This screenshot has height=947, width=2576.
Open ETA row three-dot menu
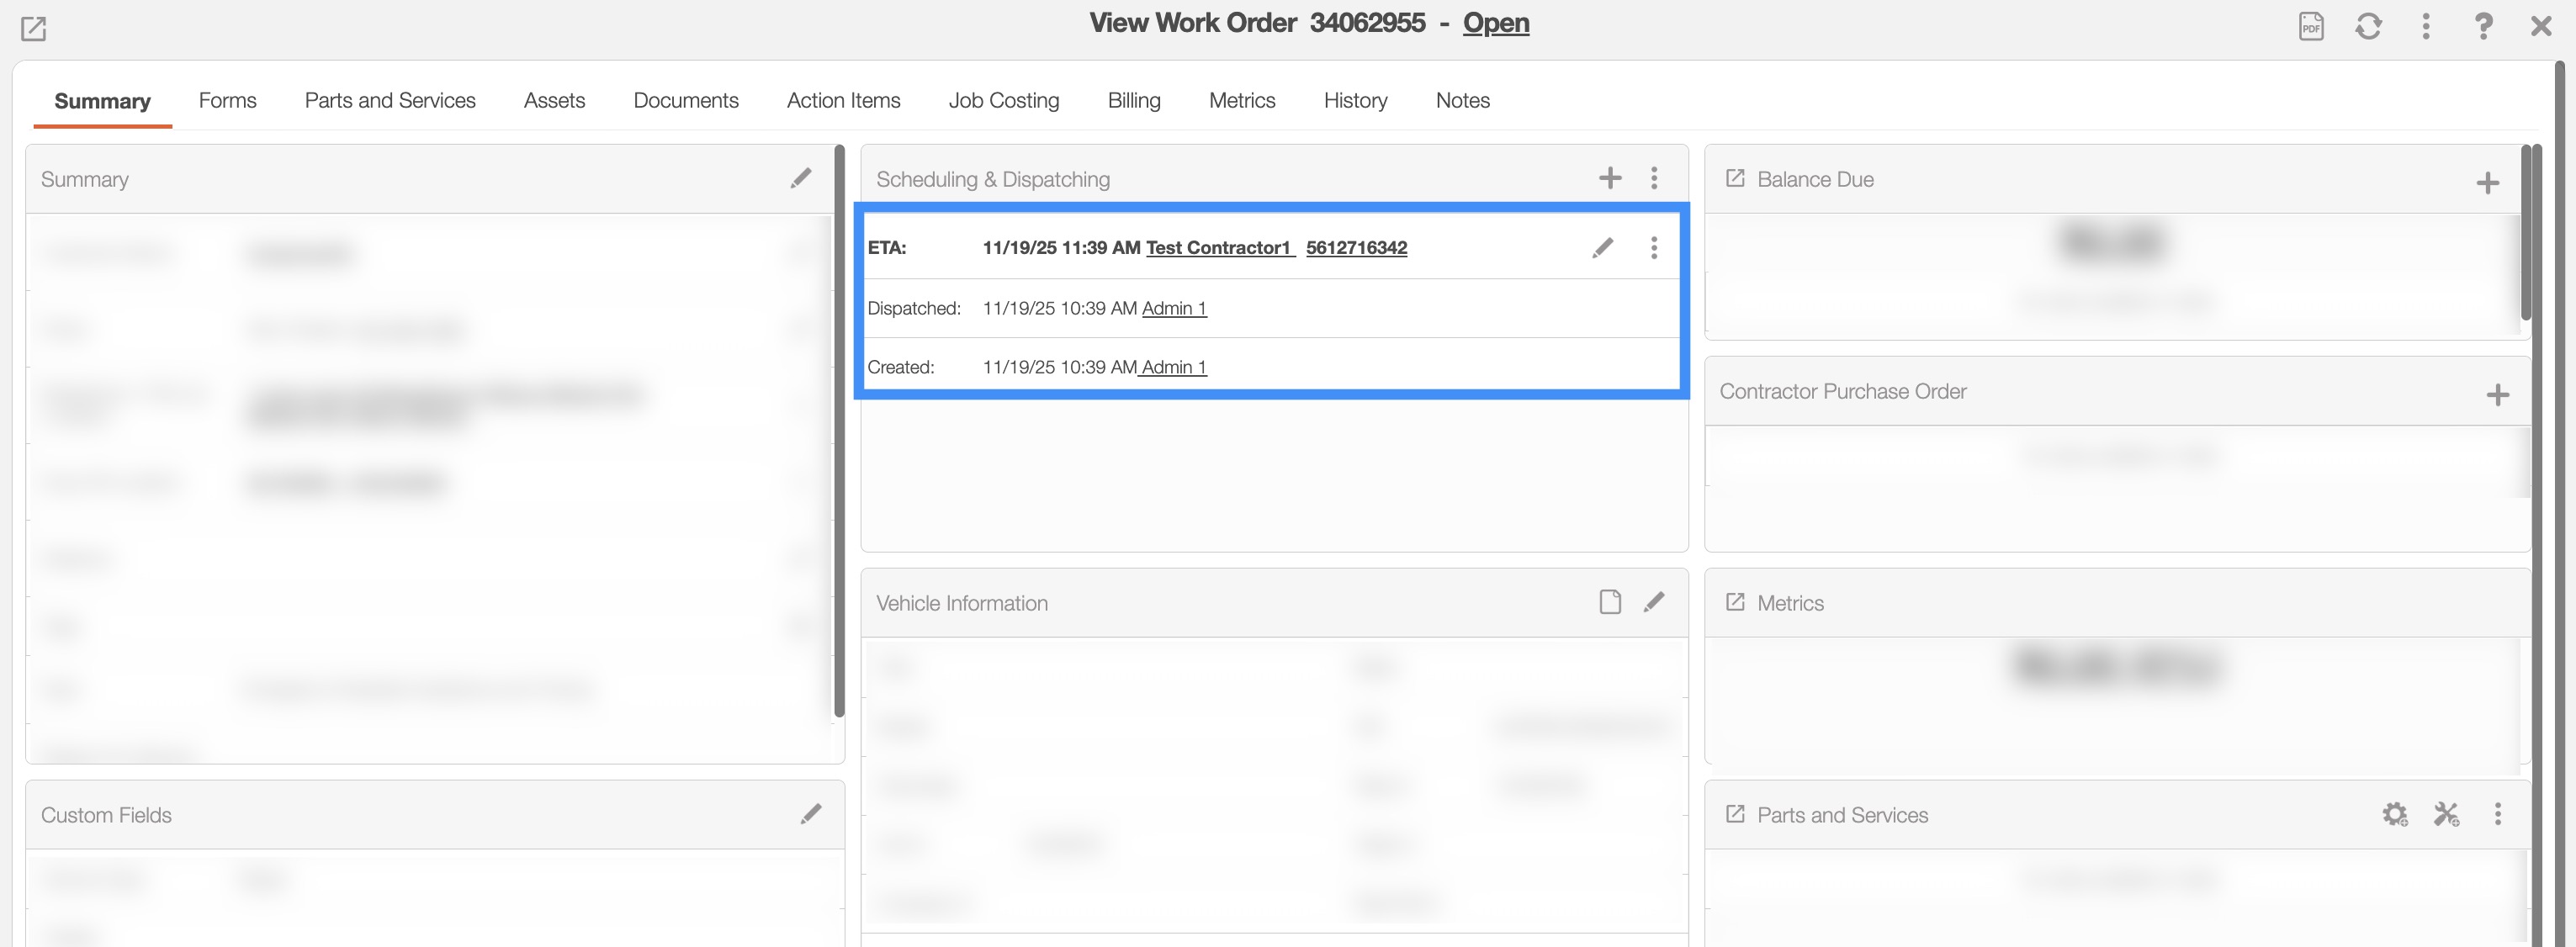(1654, 247)
